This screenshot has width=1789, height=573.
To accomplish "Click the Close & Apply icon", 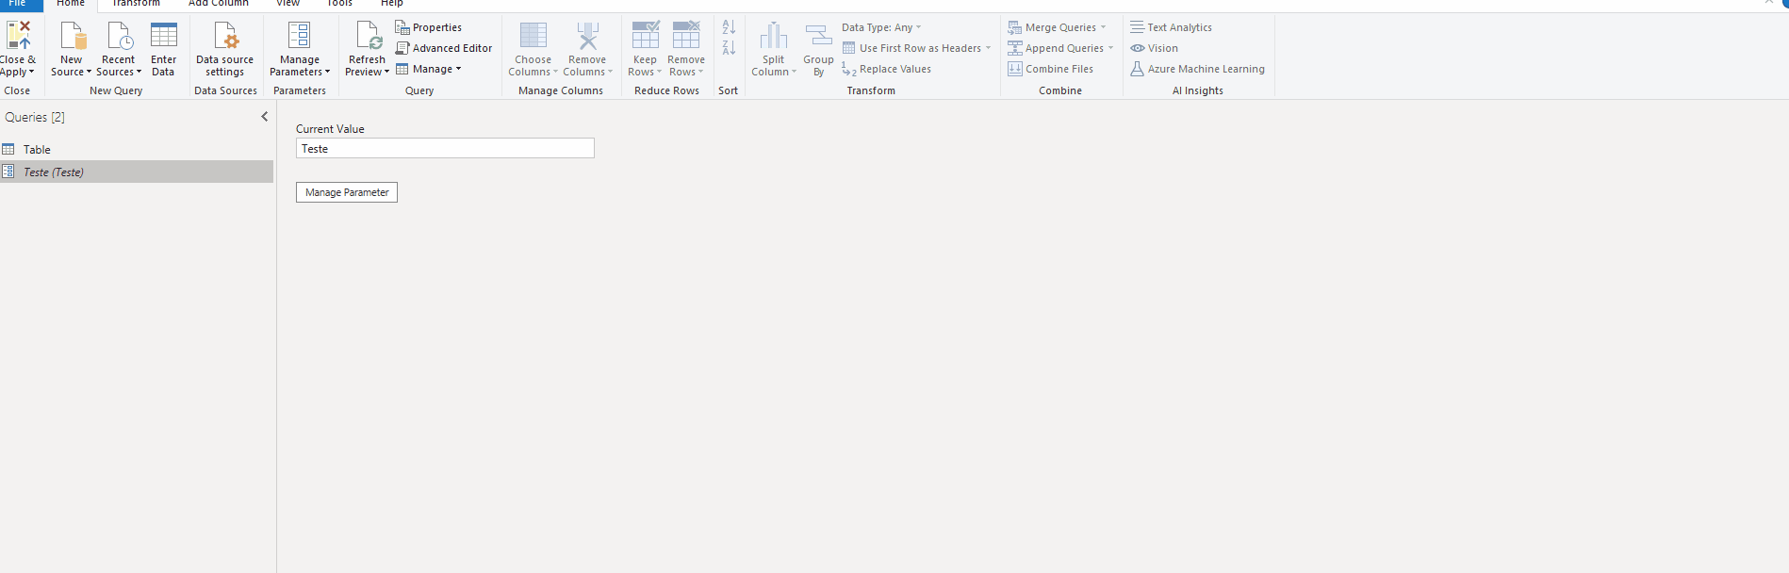I will point(18,36).
